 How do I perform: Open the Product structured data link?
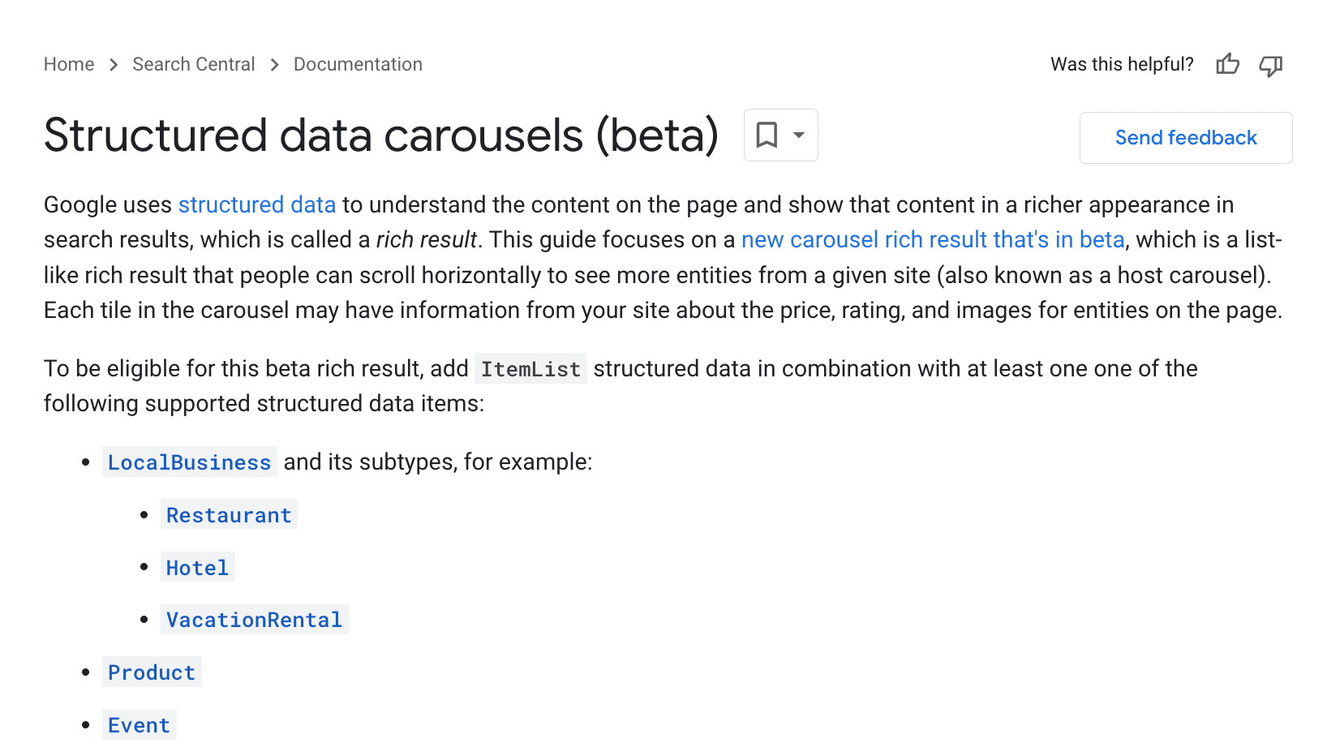click(x=152, y=672)
